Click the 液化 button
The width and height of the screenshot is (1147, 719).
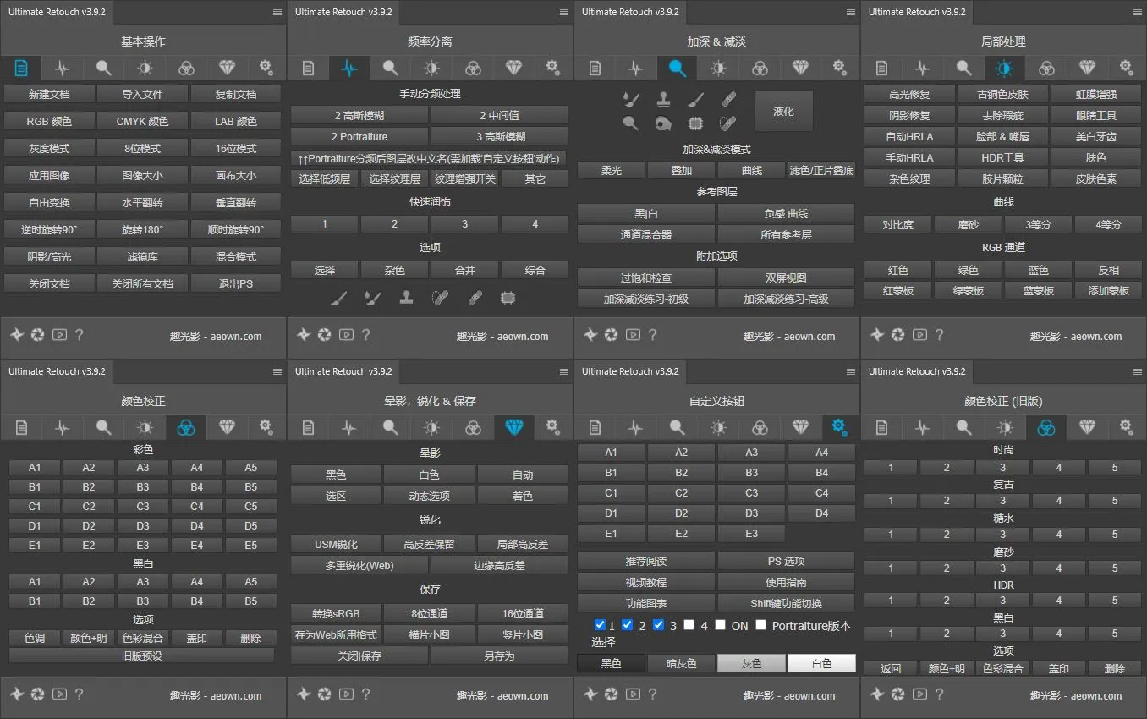point(783,112)
